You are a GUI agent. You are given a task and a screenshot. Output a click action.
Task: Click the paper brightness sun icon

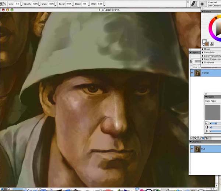coord(207,131)
